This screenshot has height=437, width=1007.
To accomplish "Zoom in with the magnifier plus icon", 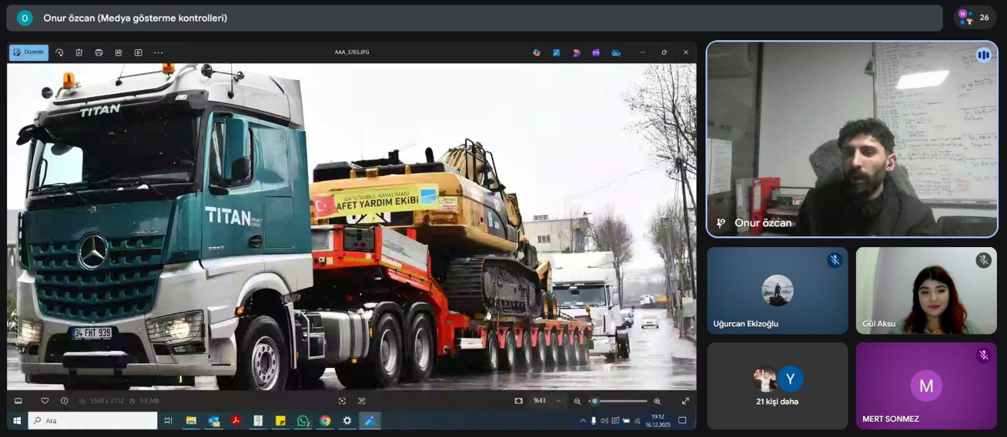I will pos(657,401).
